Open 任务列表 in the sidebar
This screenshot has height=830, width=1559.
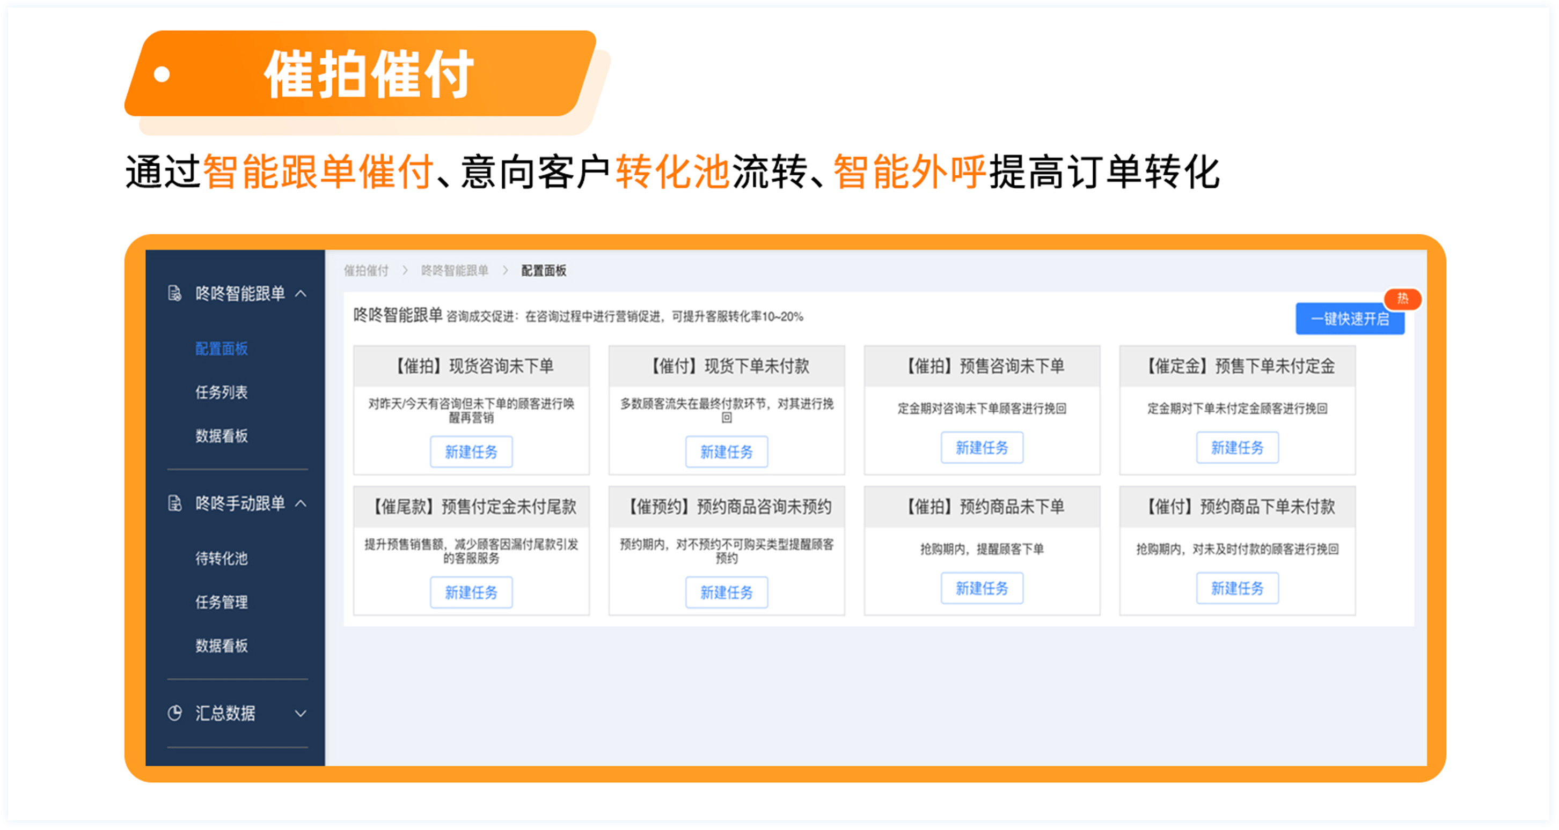click(x=222, y=392)
